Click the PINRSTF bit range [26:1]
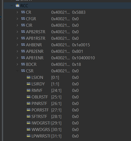The height and width of the screenshot is (141, 131). [x=56, y=104]
